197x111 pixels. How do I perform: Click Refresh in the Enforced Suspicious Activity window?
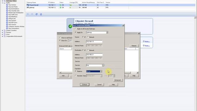[134, 46]
